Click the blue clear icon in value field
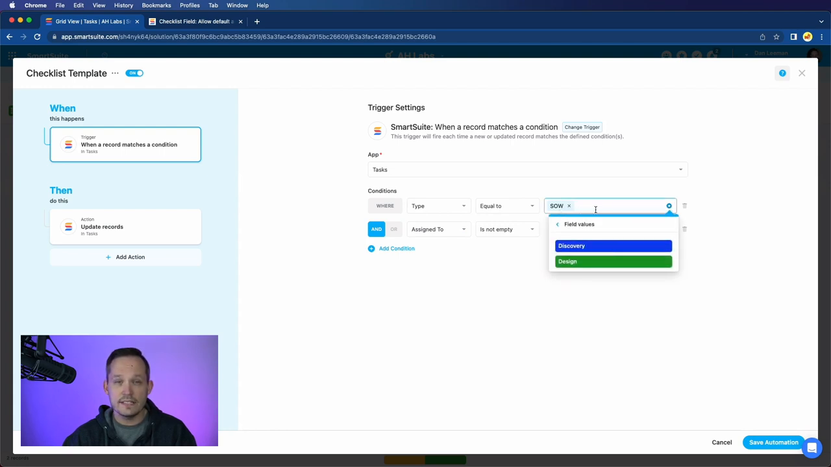This screenshot has height=467, width=831. pos(669,206)
